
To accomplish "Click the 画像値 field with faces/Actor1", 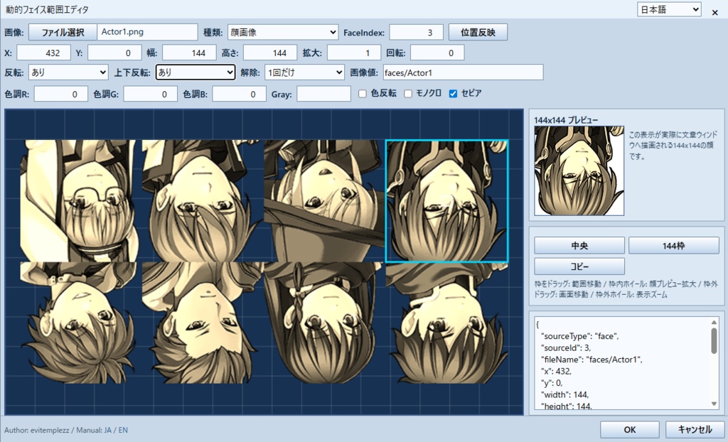I will (463, 72).
